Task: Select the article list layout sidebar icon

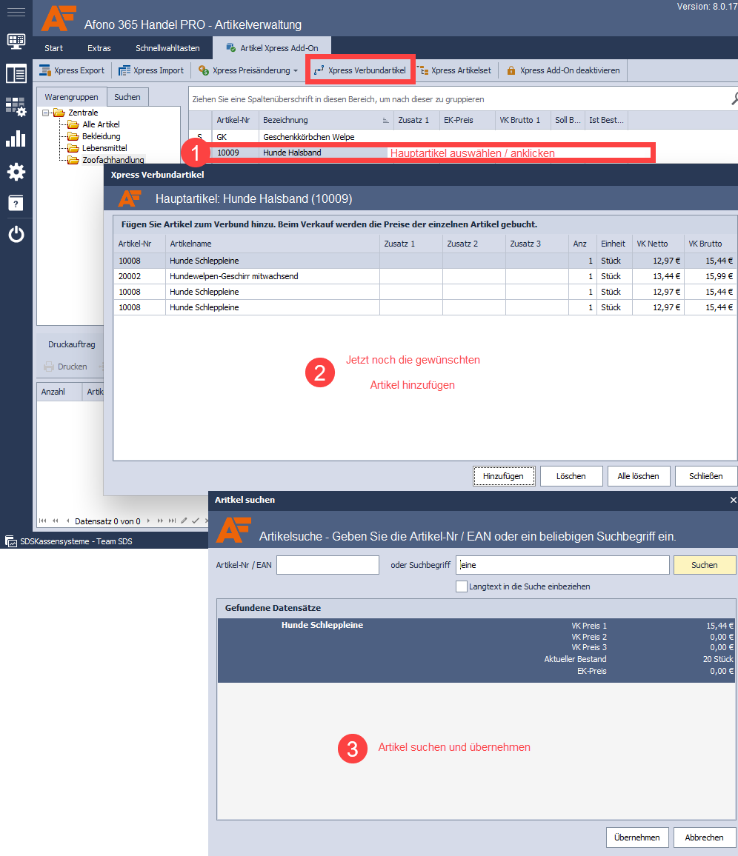Action: pos(16,74)
